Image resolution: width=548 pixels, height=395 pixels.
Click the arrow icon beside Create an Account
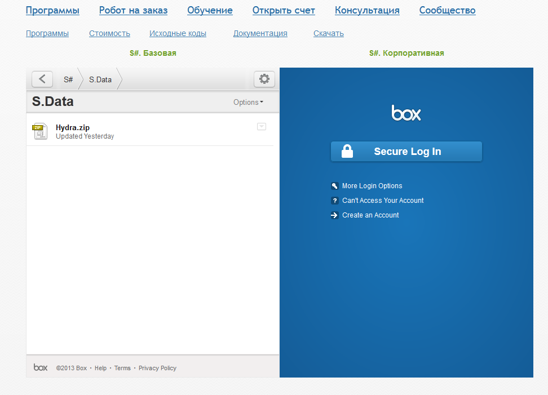click(x=335, y=215)
